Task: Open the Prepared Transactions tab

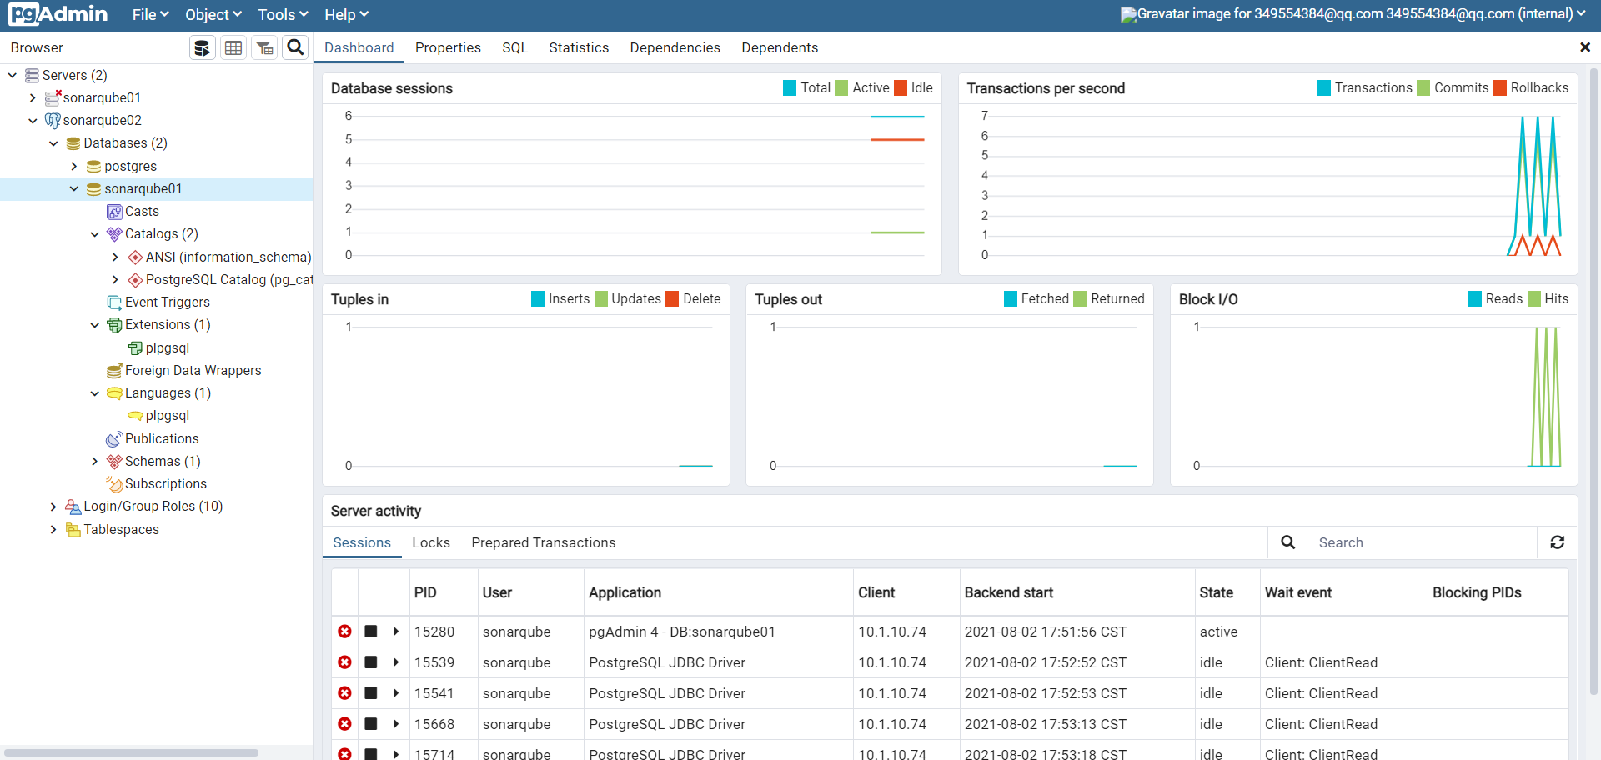Action: point(544,542)
